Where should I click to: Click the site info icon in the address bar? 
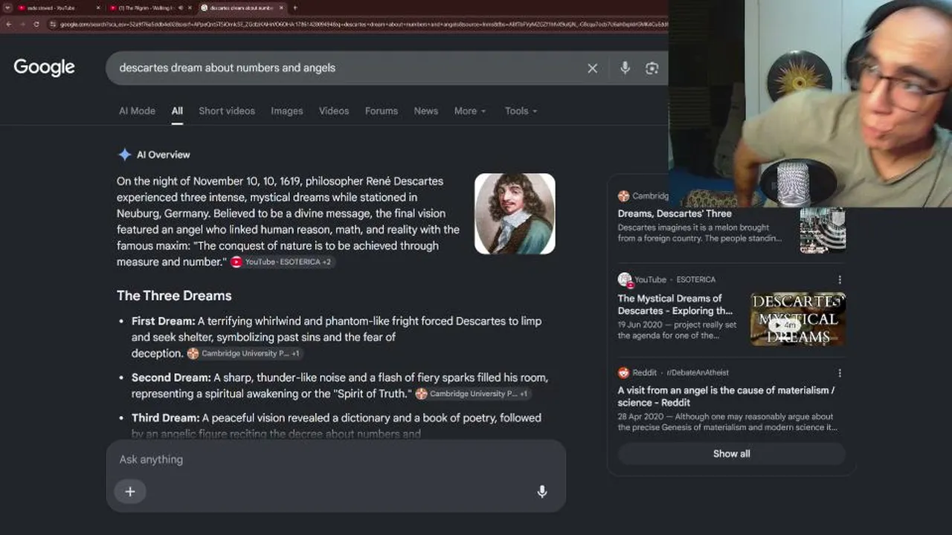pyautogui.click(x=53, y=25)
